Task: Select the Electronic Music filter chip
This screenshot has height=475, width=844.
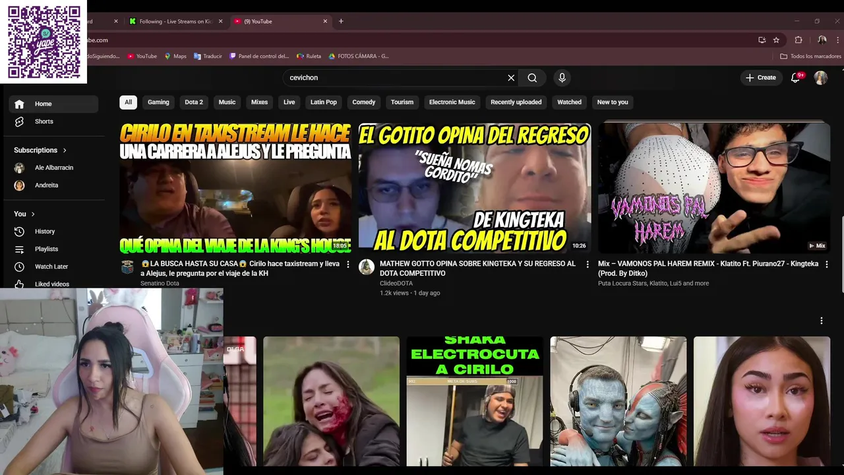Action: click(x=452, y=102)
